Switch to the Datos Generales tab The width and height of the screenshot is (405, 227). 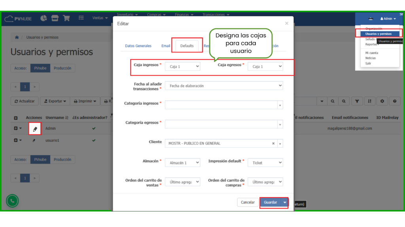point(138,46)
